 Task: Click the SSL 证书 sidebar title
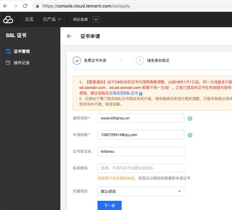tap(16, 35)
